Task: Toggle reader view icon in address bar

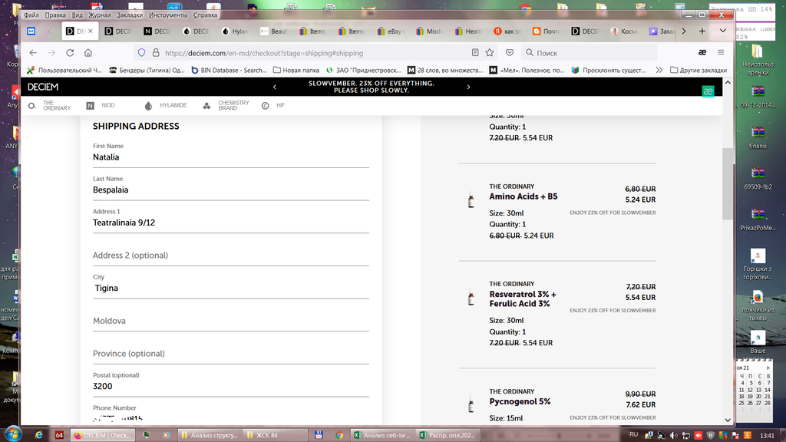Action: 475,53
